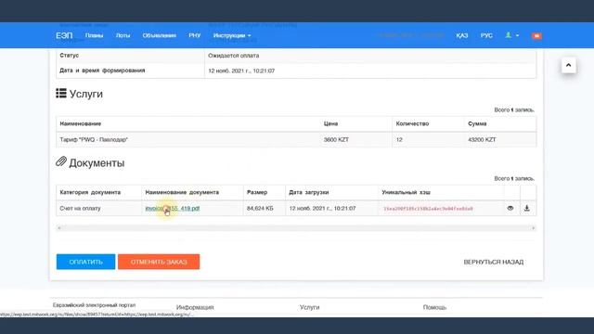Click the red mail notification icon

point(536,36)
